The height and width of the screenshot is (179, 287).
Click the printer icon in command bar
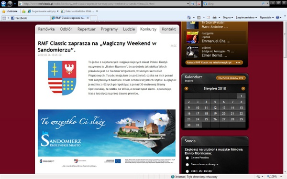214,18
